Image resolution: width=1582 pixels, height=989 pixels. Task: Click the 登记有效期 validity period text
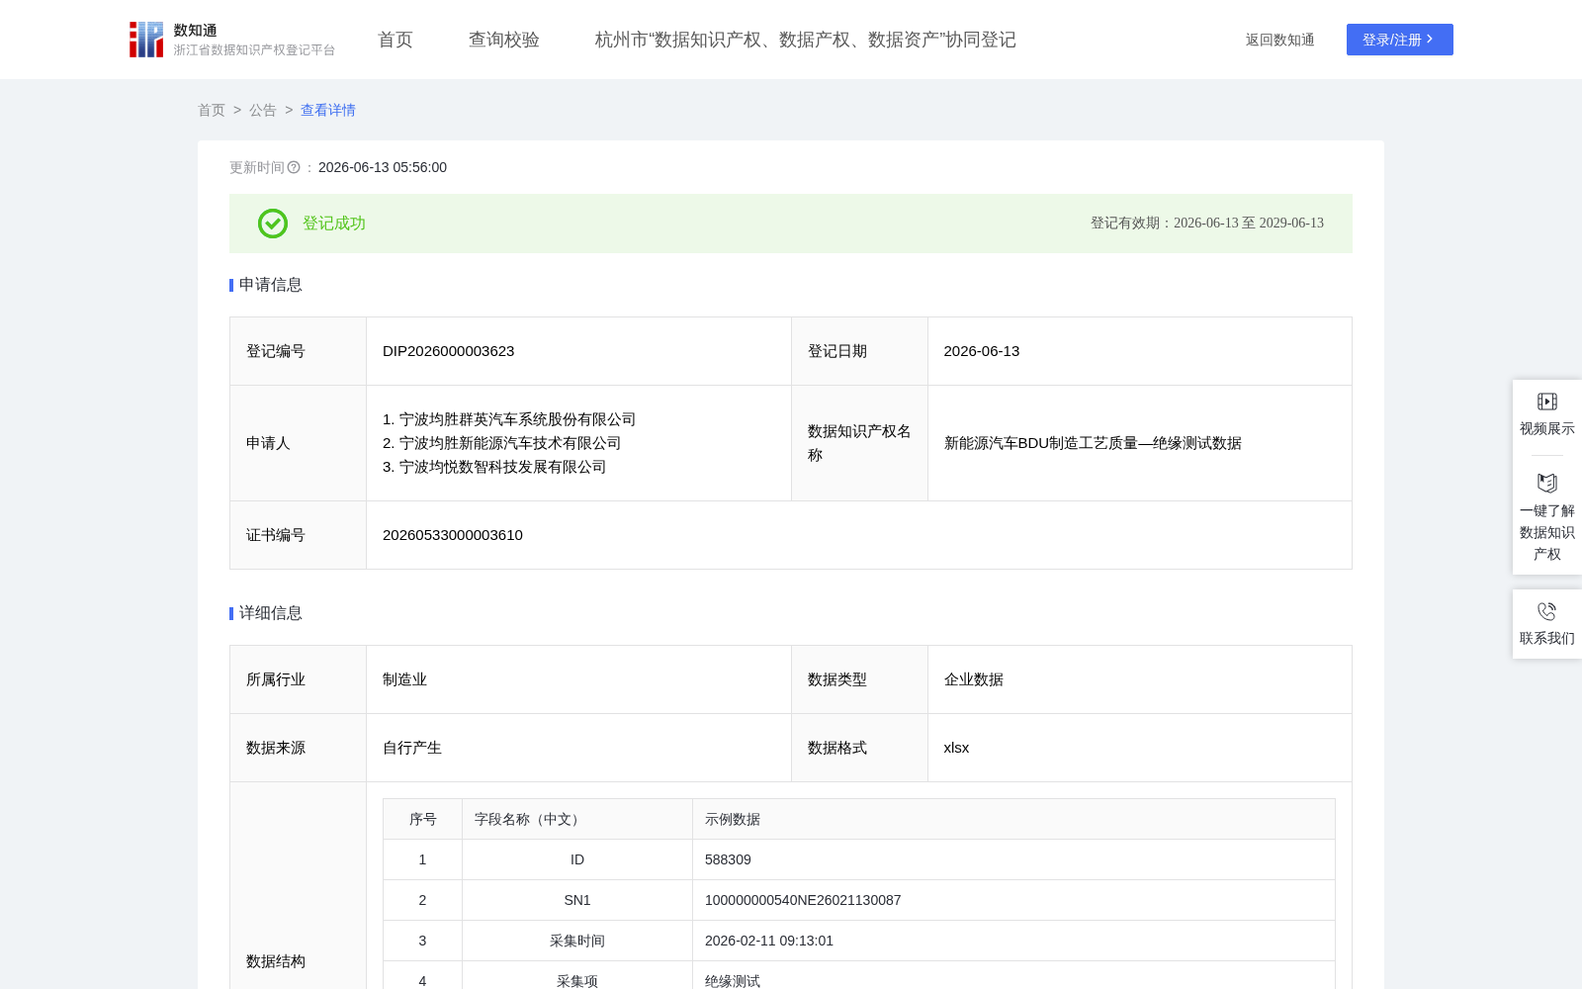click(1207, 224)
